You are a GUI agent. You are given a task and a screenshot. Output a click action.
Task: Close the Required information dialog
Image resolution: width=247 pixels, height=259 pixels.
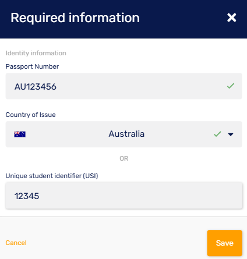[x=231, y=17]
